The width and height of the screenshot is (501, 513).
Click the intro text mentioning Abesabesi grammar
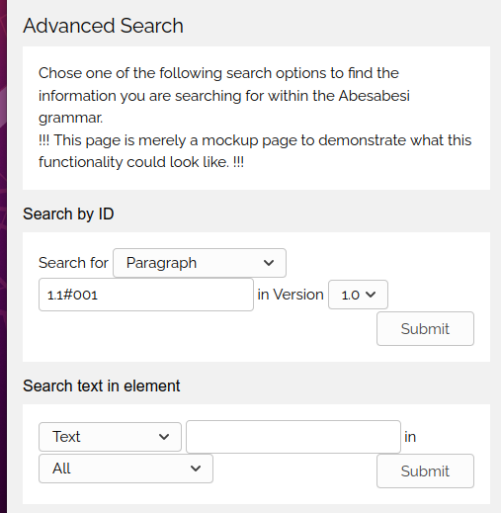click(x=224, y=95)
